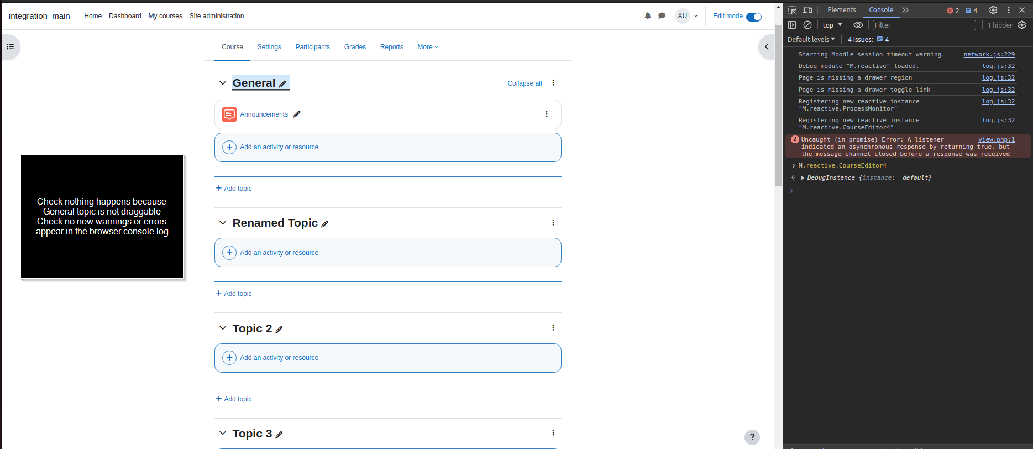This screenshot has width=1033, height=449.
Task: Open the DevTools customize three-dot menu
Action: (1009, 10)
